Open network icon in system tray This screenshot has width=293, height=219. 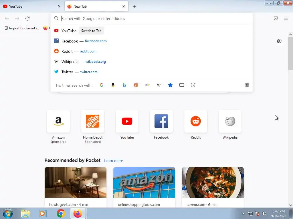[x=250, y=214]
